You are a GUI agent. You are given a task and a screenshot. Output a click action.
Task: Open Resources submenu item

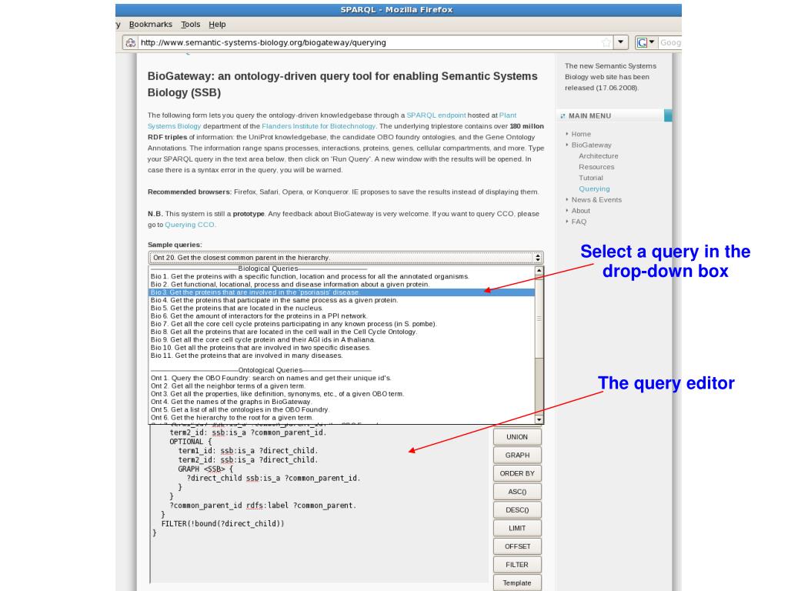click(596, 167)
